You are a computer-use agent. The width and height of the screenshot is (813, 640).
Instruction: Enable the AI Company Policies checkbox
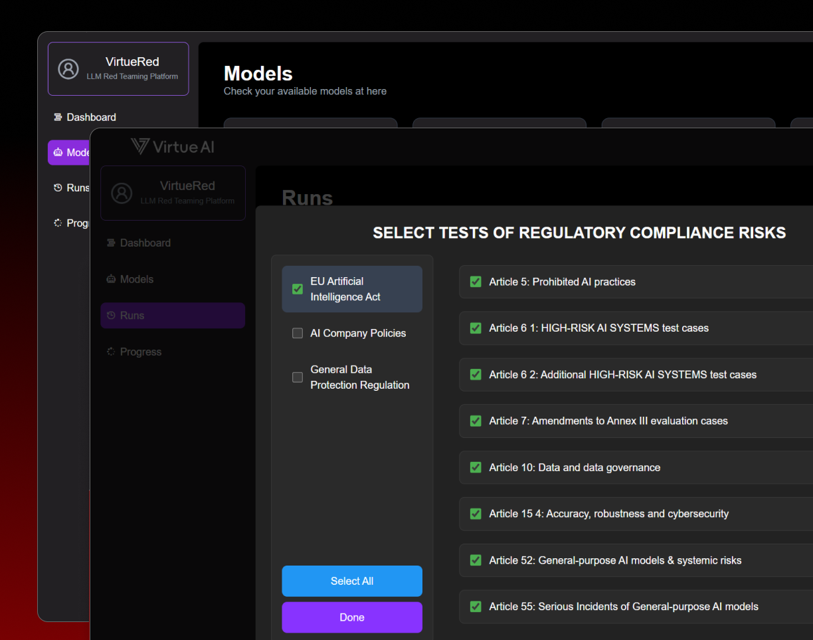click(x=297, y=333)
